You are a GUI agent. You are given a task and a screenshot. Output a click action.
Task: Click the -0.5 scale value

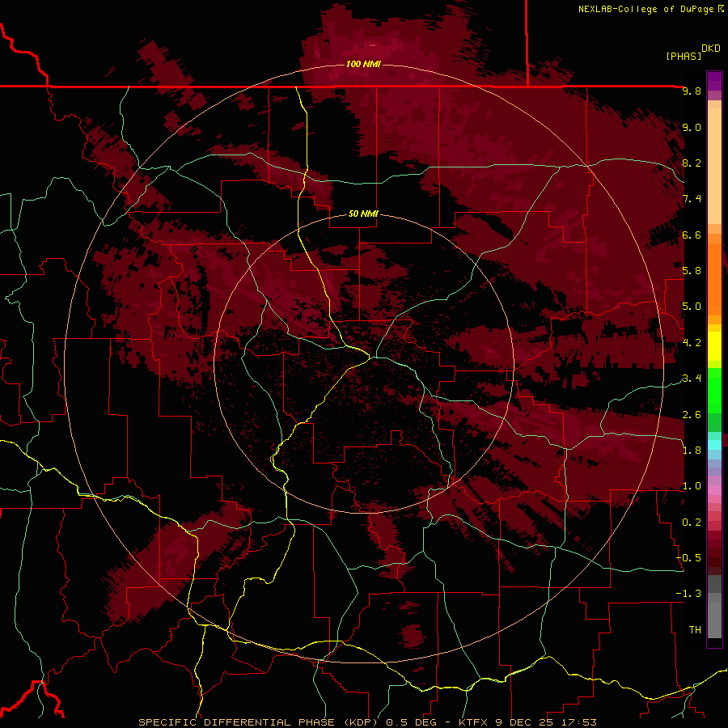(x=688, y=558)
